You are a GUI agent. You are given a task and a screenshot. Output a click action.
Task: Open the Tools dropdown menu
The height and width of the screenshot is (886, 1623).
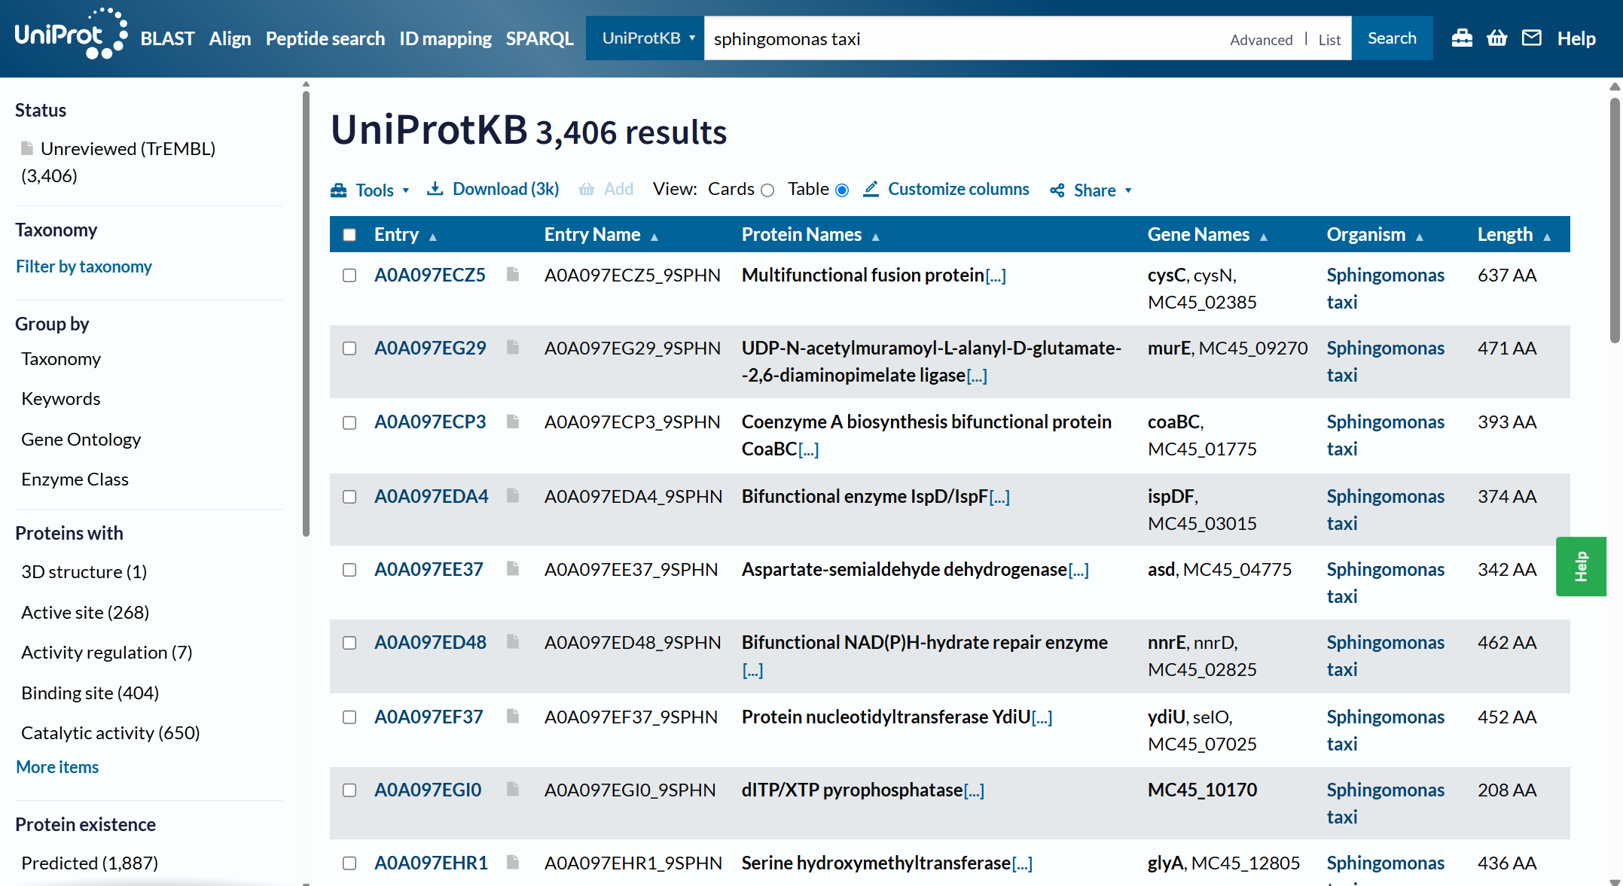(x=371, y=190)
